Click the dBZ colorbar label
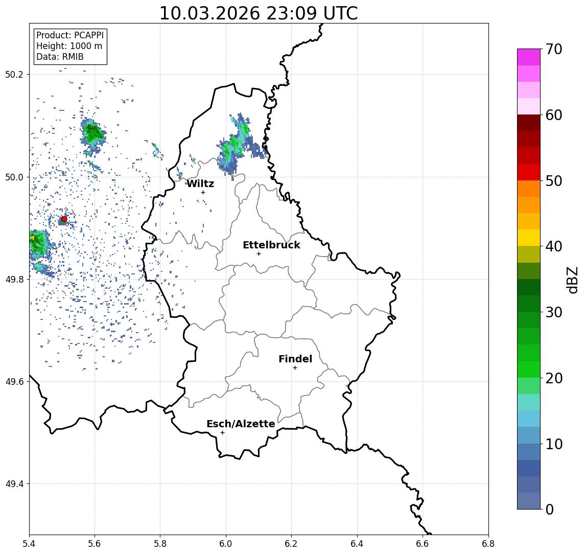585x554 pixels. tap(572, 280)
